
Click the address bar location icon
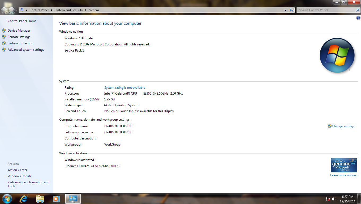point(22,10)
